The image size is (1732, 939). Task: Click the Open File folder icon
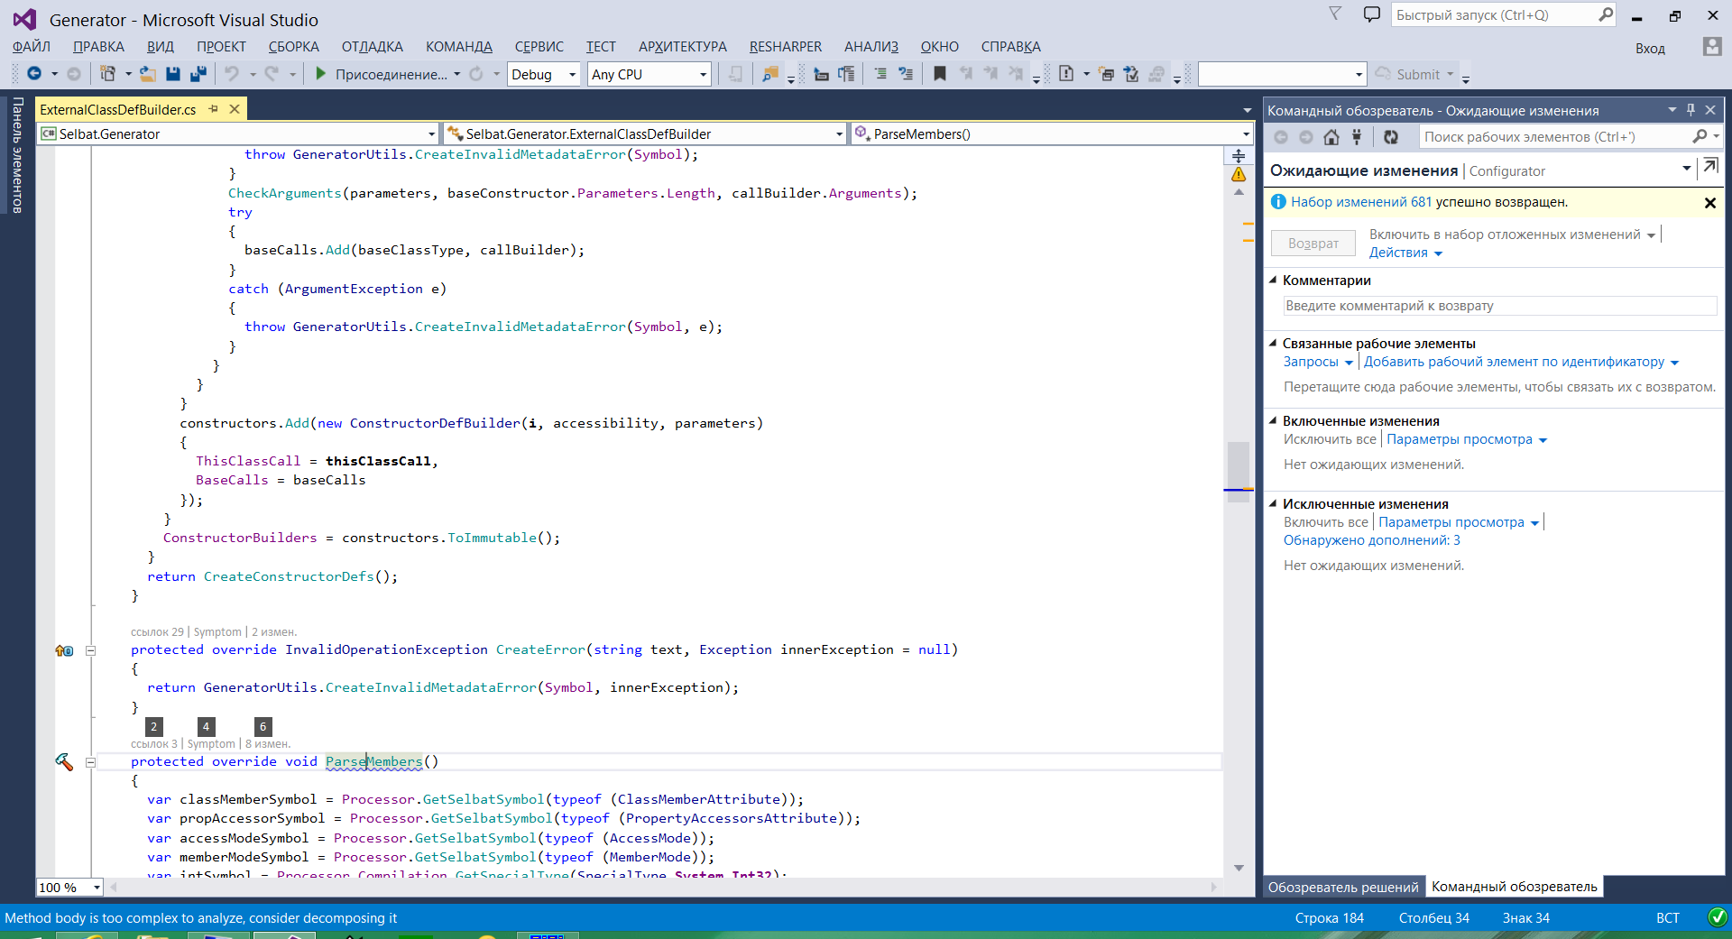(x=148, y=74)
